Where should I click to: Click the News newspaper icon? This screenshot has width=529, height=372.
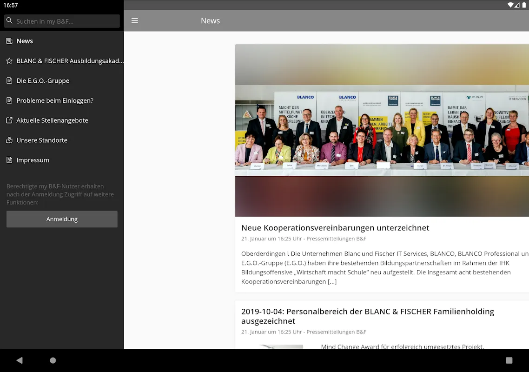[x=9, y=41]
